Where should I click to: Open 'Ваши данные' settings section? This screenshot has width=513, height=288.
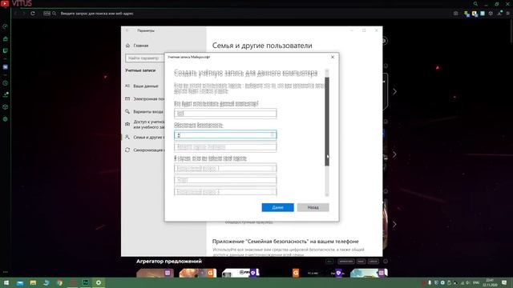[146, 86]
